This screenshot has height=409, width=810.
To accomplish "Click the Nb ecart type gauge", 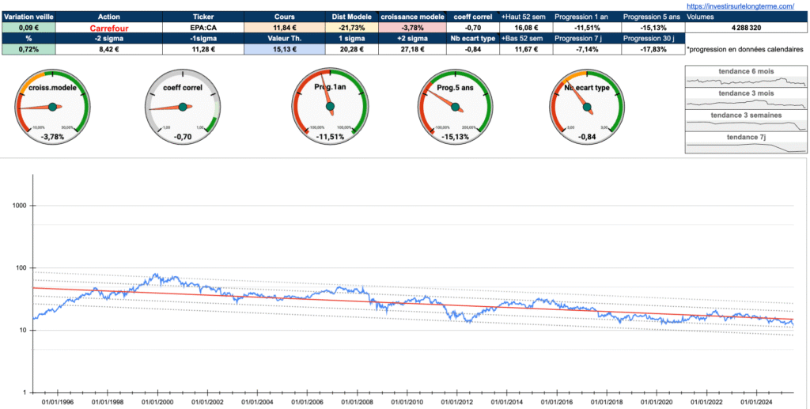I will coord(587,107).
